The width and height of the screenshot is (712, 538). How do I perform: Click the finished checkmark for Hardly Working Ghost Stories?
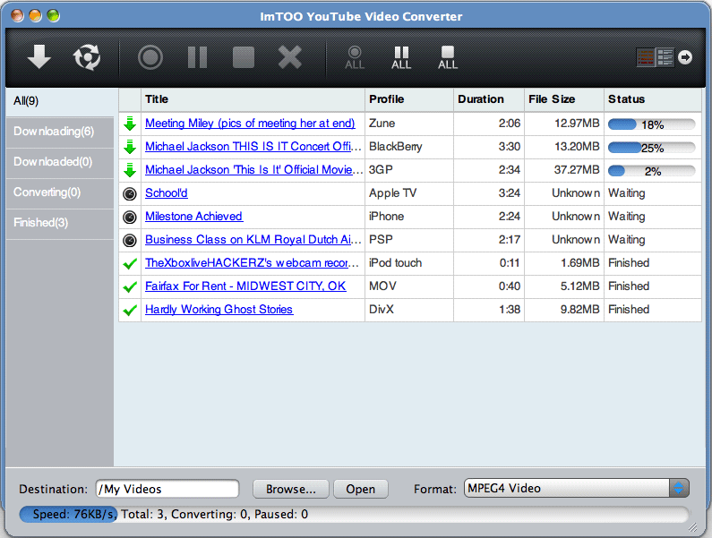point(130,310)
